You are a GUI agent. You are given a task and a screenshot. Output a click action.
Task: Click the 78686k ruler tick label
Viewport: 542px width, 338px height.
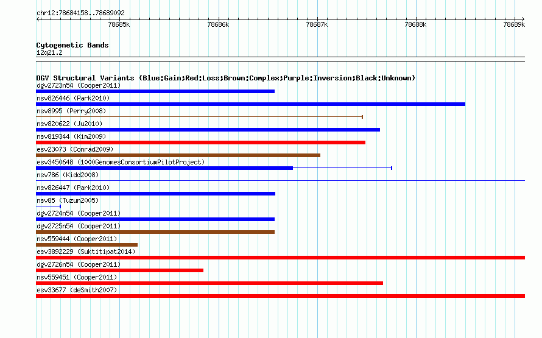[218, 24]
